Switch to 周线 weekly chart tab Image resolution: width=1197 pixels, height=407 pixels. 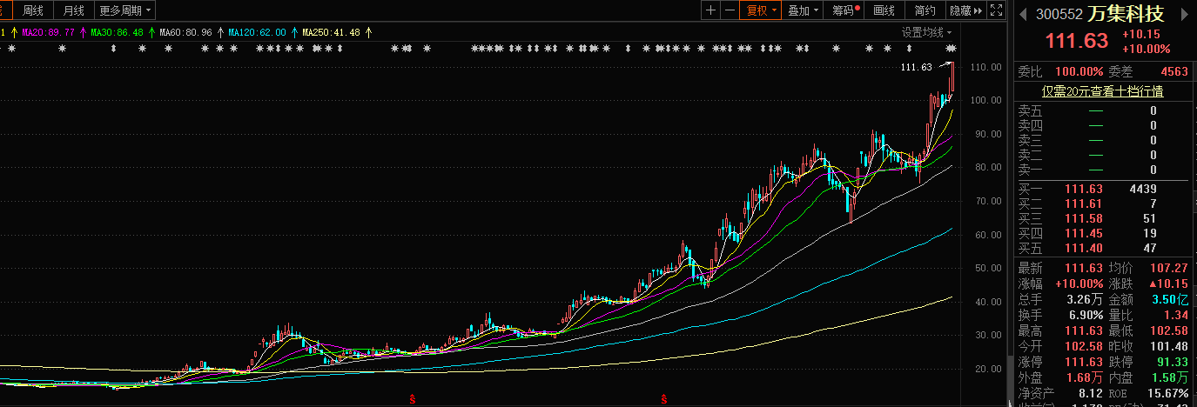pos(33,10)
